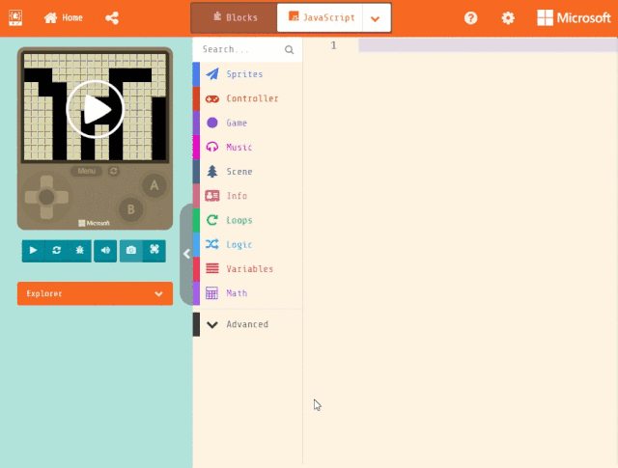618x468 pixels.
Task: Toggle debug mode with the bug icon
Action: (x=79, y=251)
